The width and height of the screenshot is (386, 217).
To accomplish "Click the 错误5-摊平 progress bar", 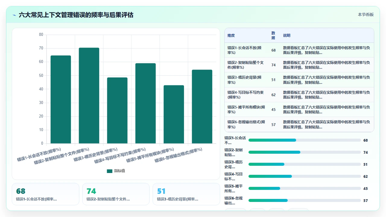I will [x=305, y=188].
